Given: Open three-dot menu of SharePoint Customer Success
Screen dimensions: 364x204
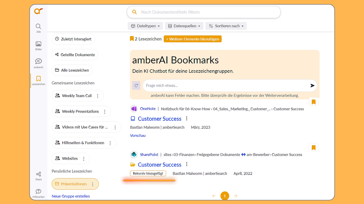Looking at the screenshot, I should click(x=187, y=164).
